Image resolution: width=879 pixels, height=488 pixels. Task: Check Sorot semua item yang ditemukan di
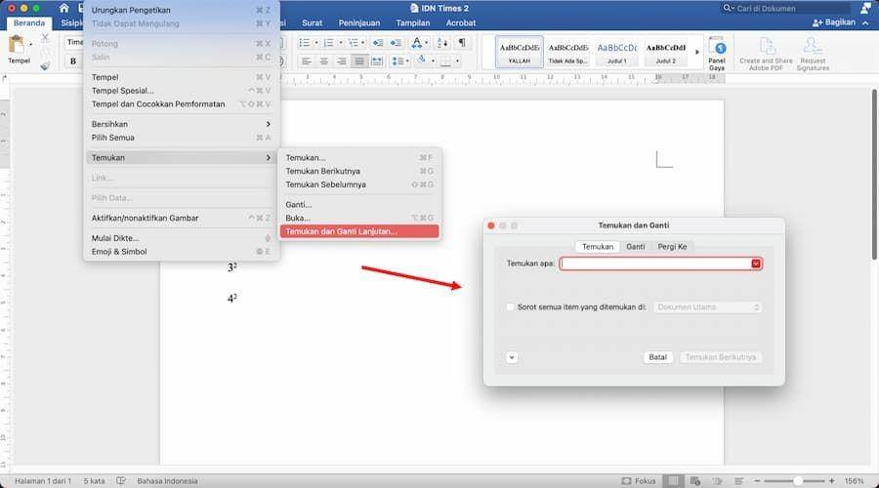[510, 307]
